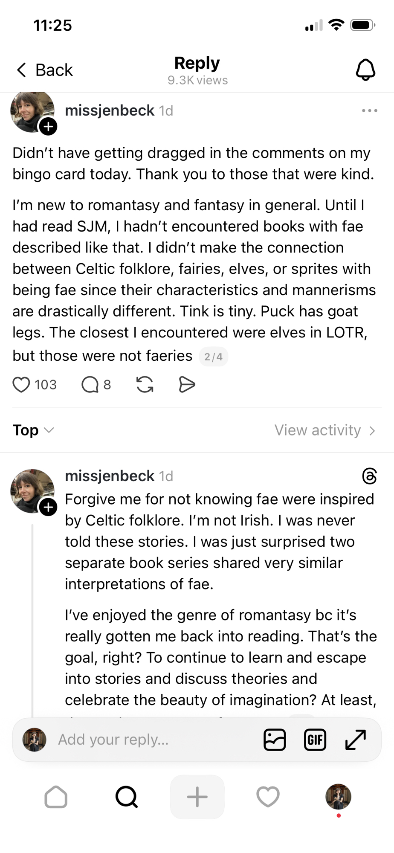The height and width of the screenshot is (853, 394).
Task: Open the Activity heart tab
Action: tap(268, 797)
